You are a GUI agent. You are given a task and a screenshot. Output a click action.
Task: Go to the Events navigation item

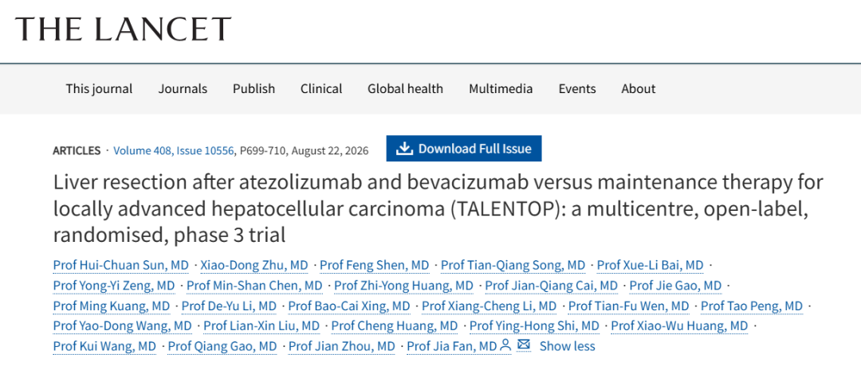[x=577, y=89]
